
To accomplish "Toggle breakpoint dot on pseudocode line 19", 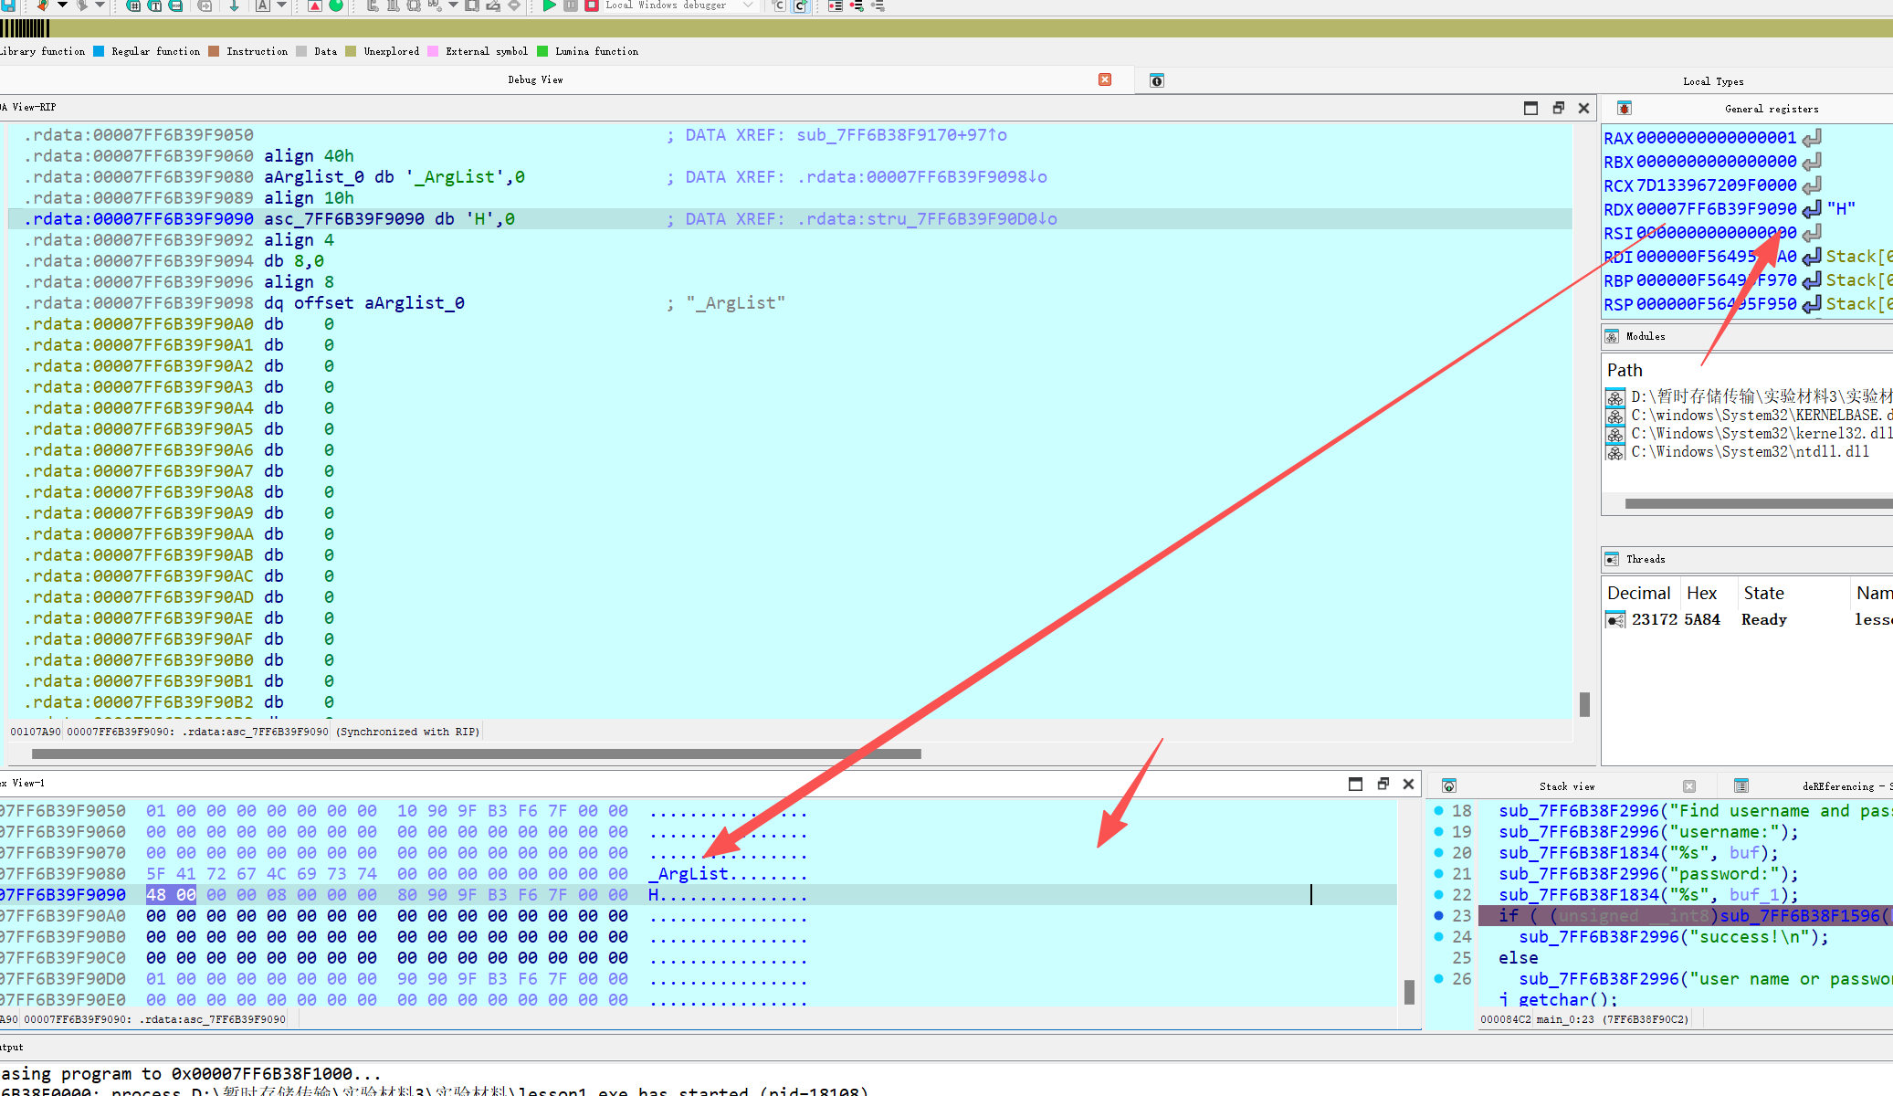I will click(1439, 831).
